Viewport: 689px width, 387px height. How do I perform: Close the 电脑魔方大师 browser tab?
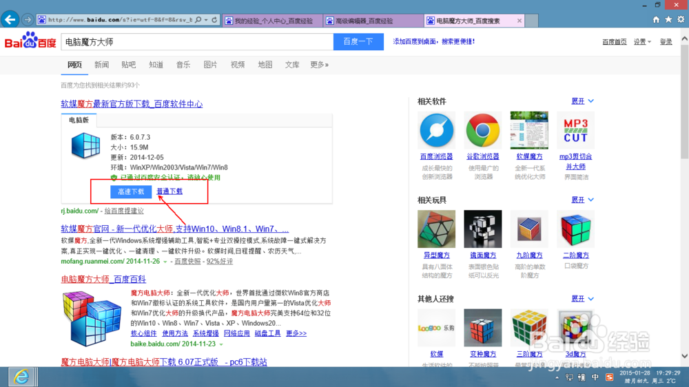tap(520, 21)
